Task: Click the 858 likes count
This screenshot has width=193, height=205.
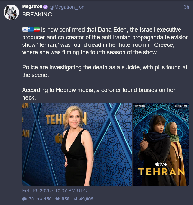Action: click(x=65, y=199)
